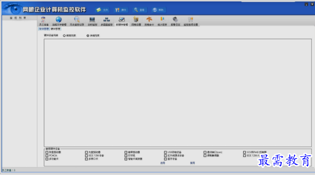Tick the tape drive (磁带驱动器) checkbox

click(126, 152)
